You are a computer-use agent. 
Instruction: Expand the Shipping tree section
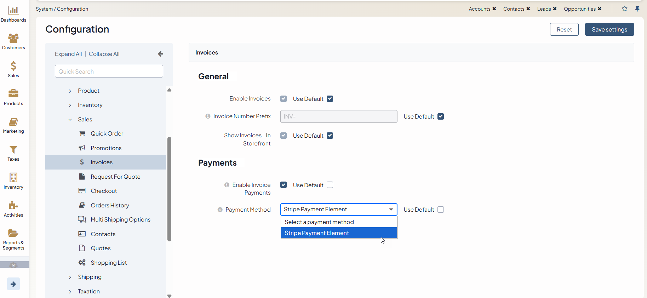70,277
